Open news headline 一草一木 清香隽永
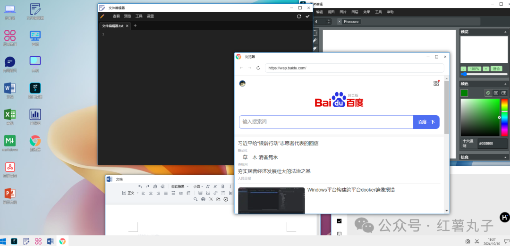510x246 pixels. (x=258, y=157)
